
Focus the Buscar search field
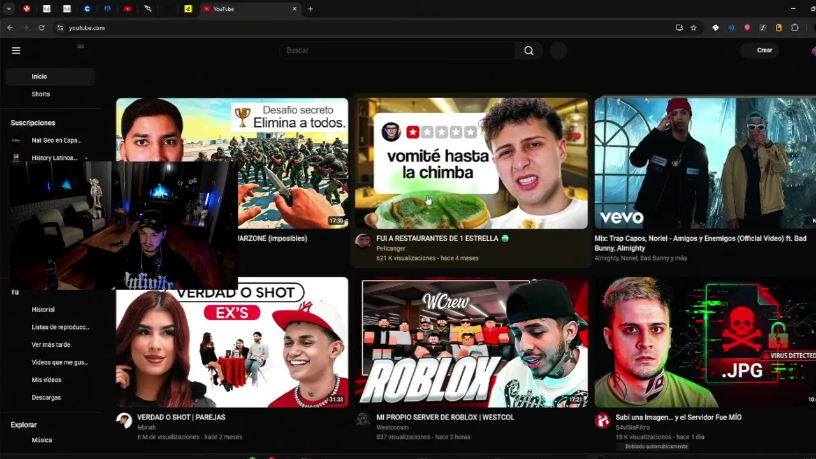point(398,50)
